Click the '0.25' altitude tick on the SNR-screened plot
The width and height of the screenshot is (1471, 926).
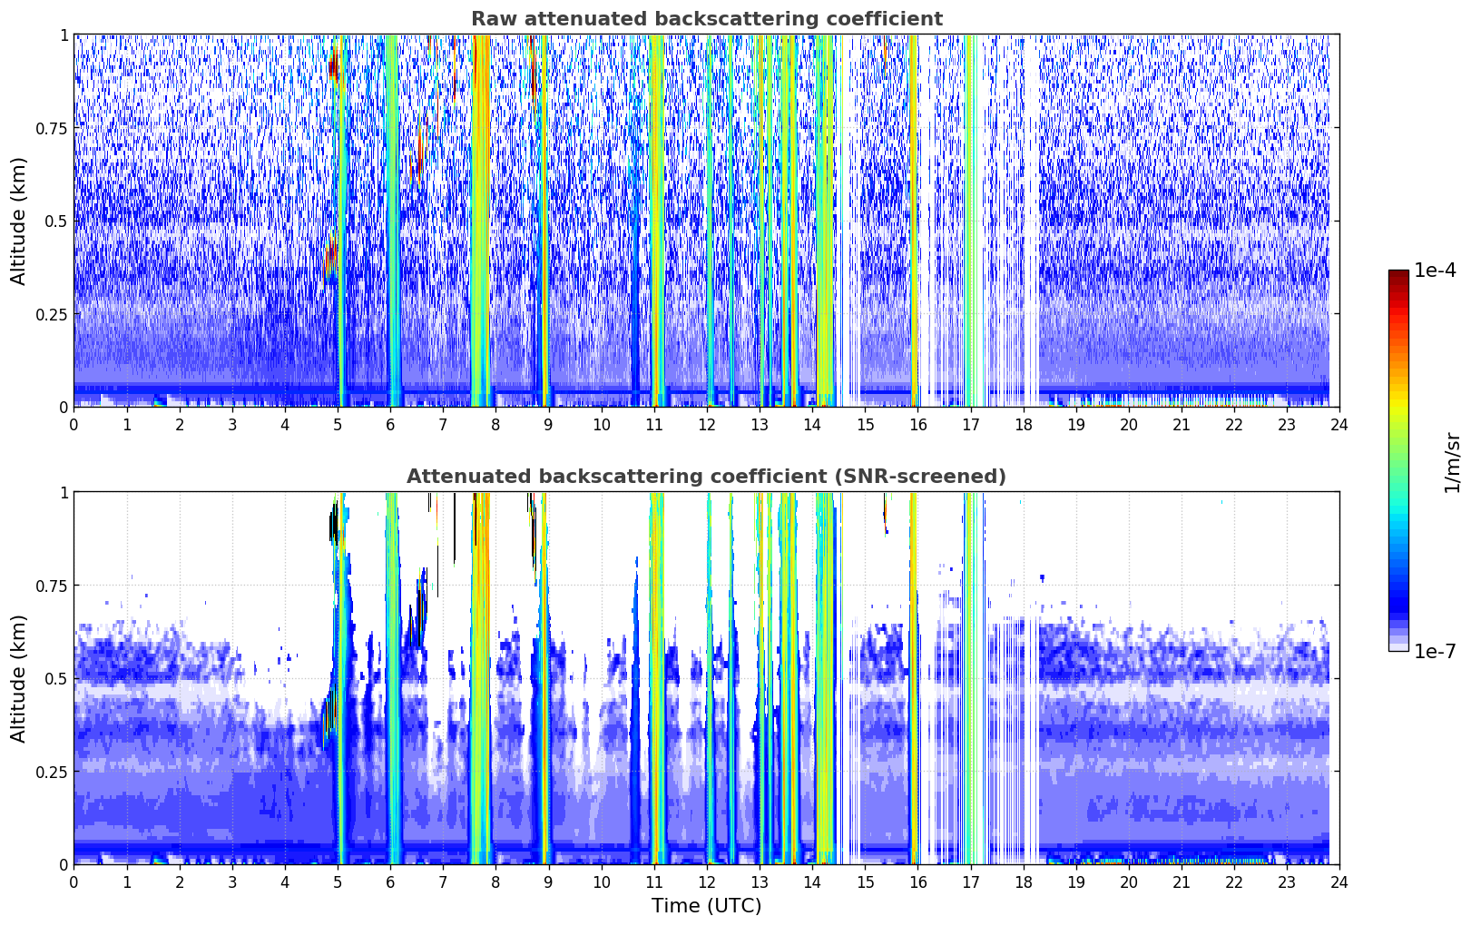[x=52, y=772]
